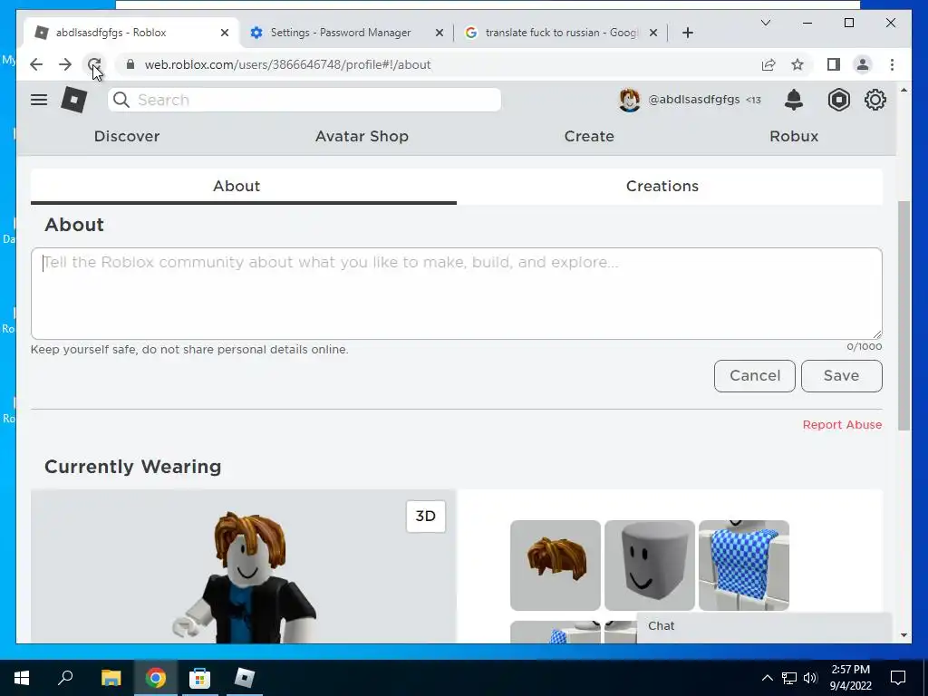Cancel the About edit

click(x=755, y=376)
